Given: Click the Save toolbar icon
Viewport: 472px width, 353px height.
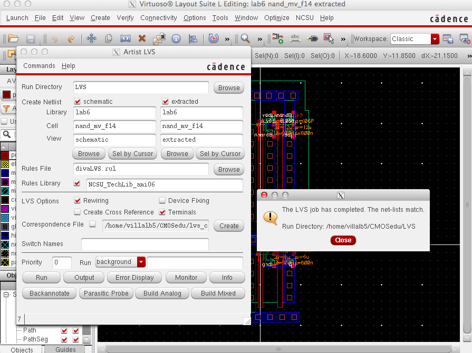Looking at the screenshot, I should (x=30, y=38).
